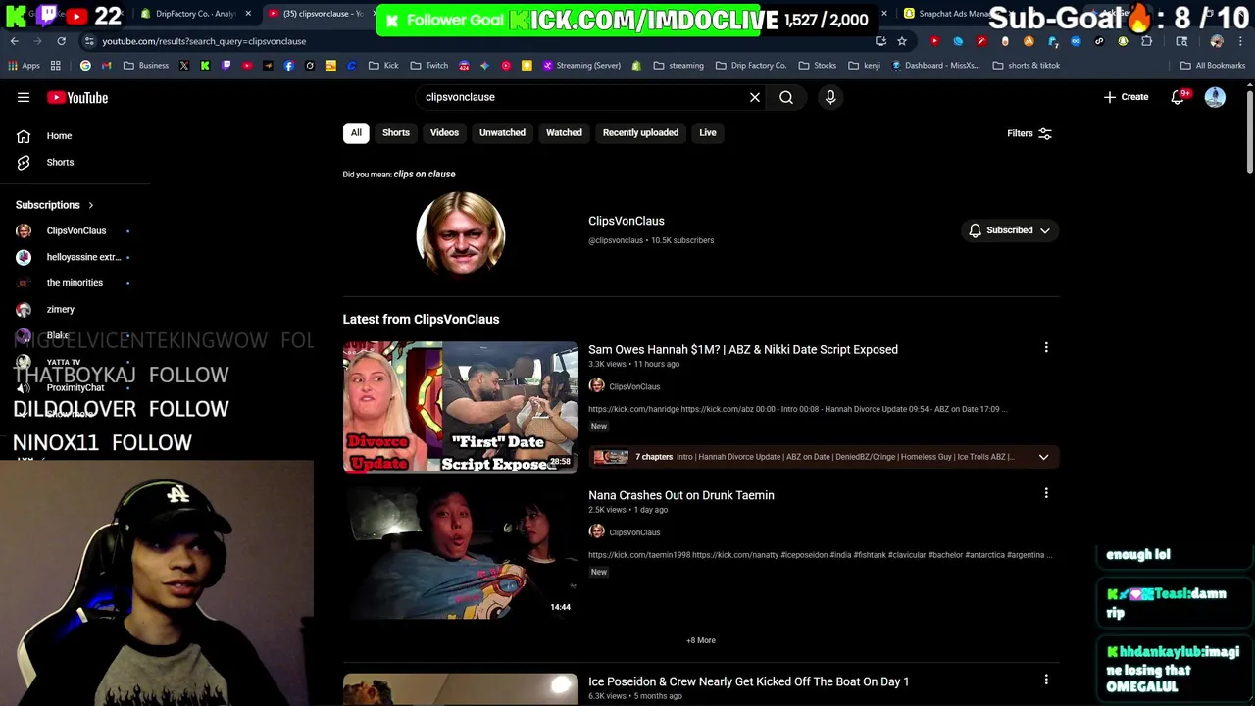Open the Nana Crashes Out video thumbnail
The image size is (1255, 706).
coord(461,552)
